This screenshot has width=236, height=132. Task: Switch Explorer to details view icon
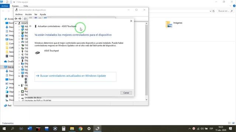[230, 123]
